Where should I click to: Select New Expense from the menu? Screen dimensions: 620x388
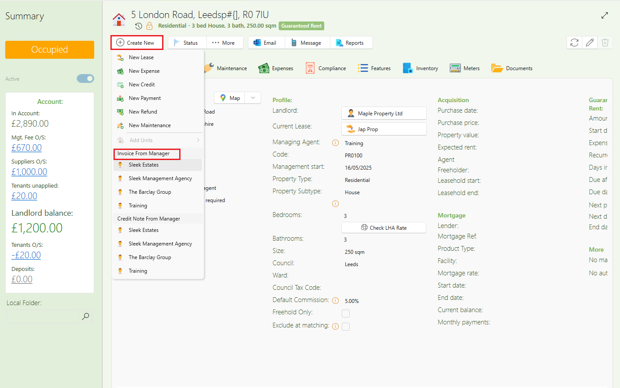tap(158, 71)
